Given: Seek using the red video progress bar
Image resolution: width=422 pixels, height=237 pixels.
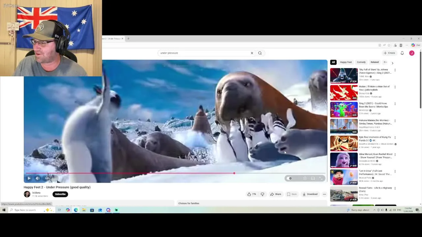Looking at the screenshot, I should [175, 173].
